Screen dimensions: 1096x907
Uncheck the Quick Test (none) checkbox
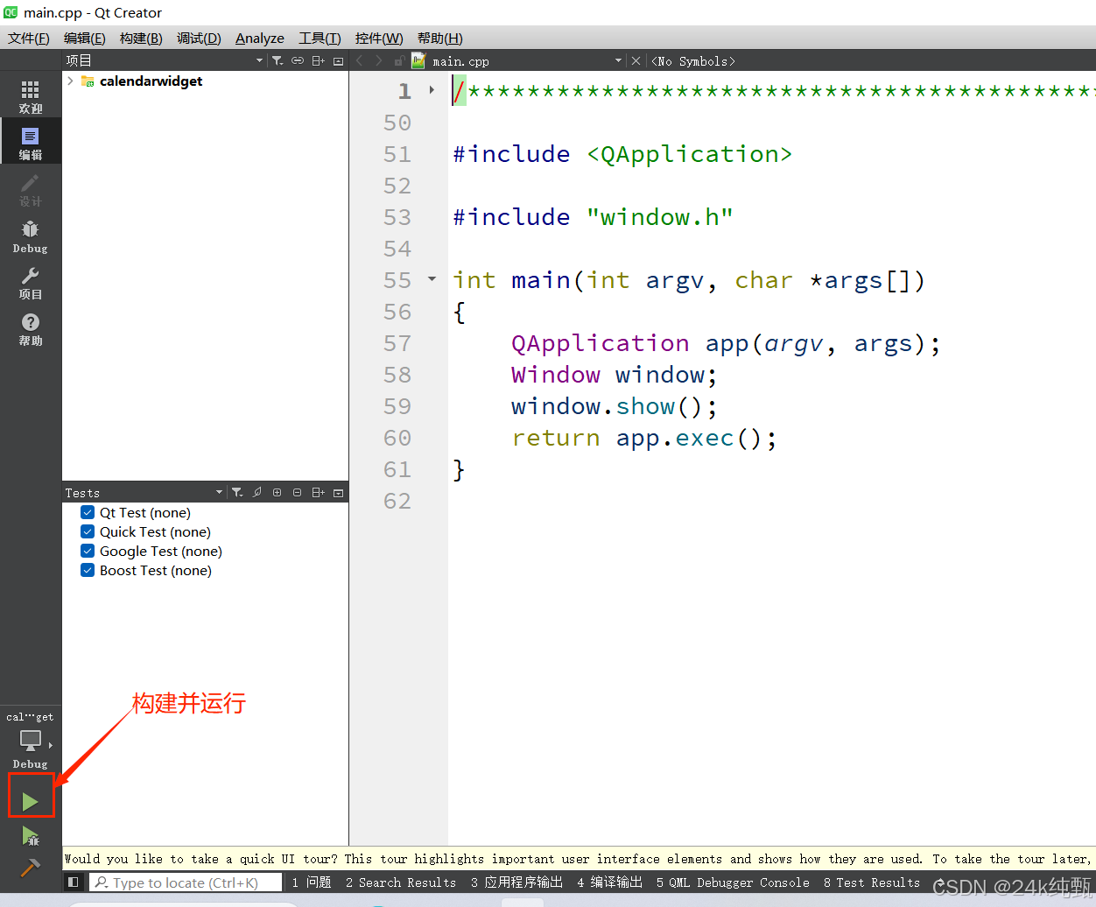coord(88,531)
